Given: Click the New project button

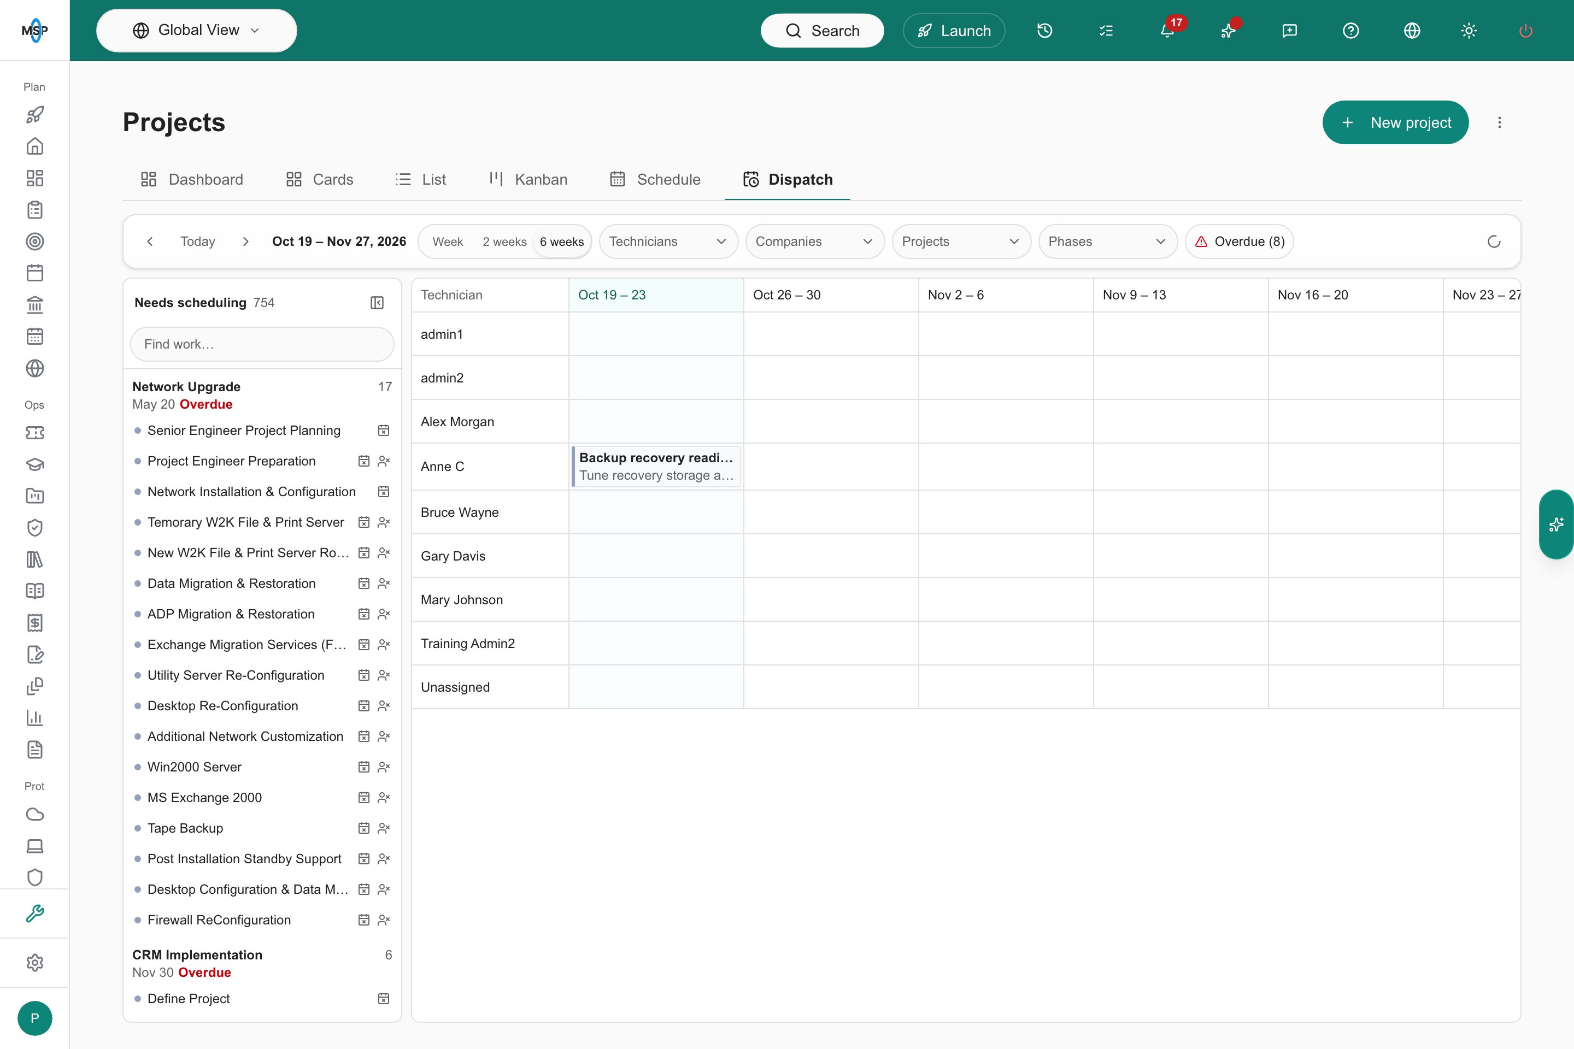Looking at the screenshot, I should [1395, 122].
